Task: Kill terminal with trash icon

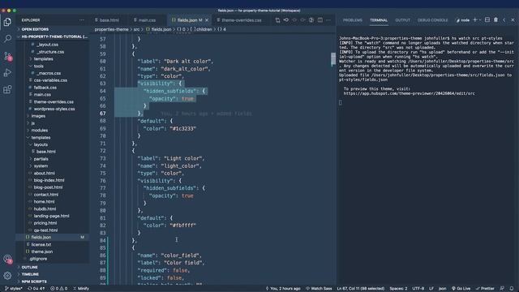Action: coord(495,19)
